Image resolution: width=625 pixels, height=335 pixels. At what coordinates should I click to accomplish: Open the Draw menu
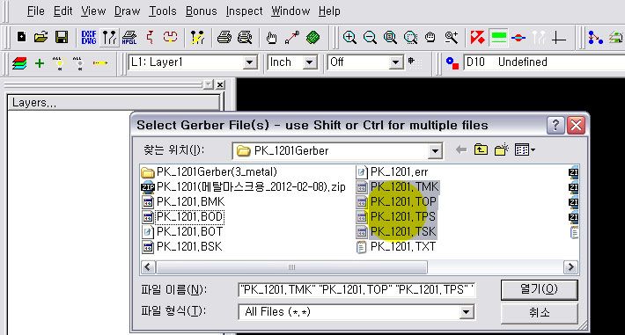click(x=127, y=11)
